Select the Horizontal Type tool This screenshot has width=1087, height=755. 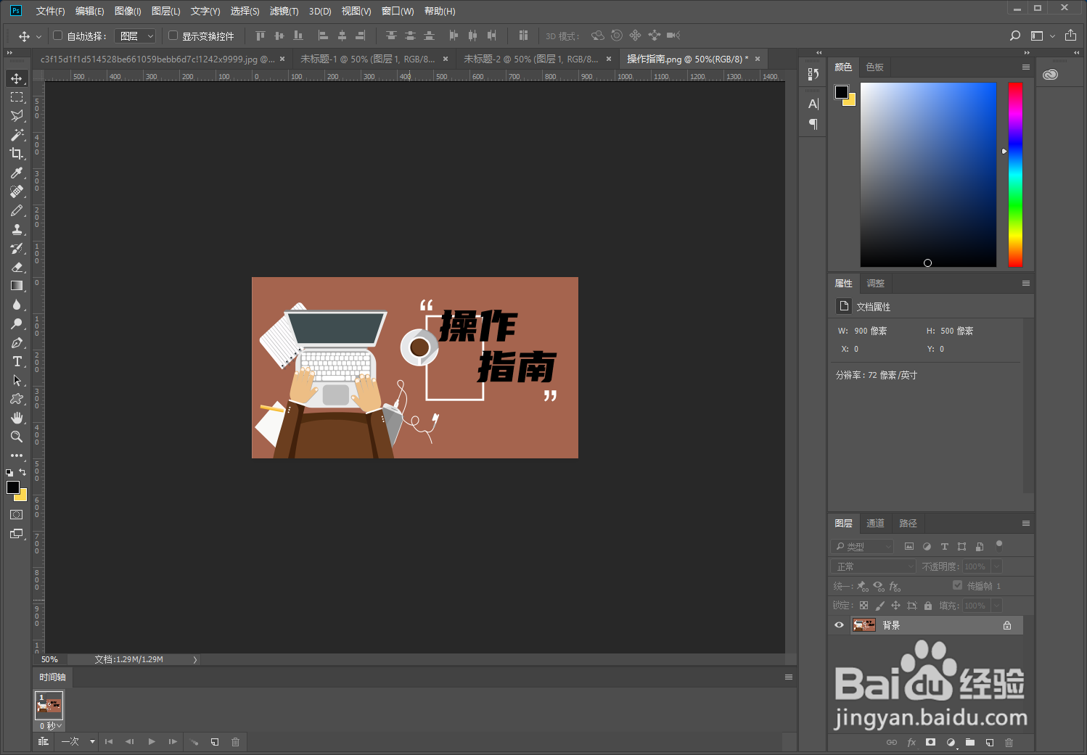tap(17, 361)
